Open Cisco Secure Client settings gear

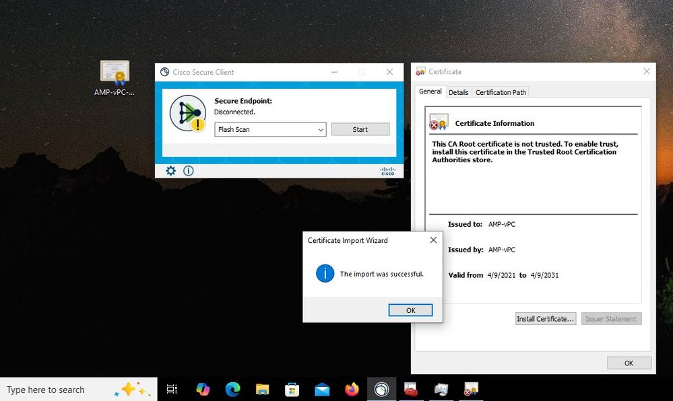point(171,171)
